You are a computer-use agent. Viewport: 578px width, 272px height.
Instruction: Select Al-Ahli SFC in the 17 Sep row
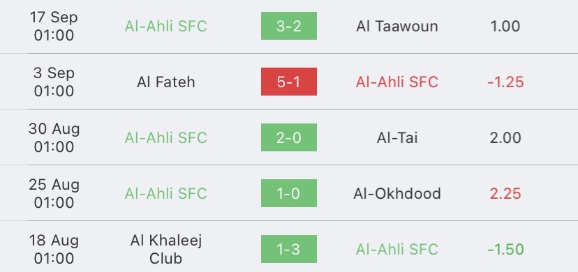click(166, 26)
